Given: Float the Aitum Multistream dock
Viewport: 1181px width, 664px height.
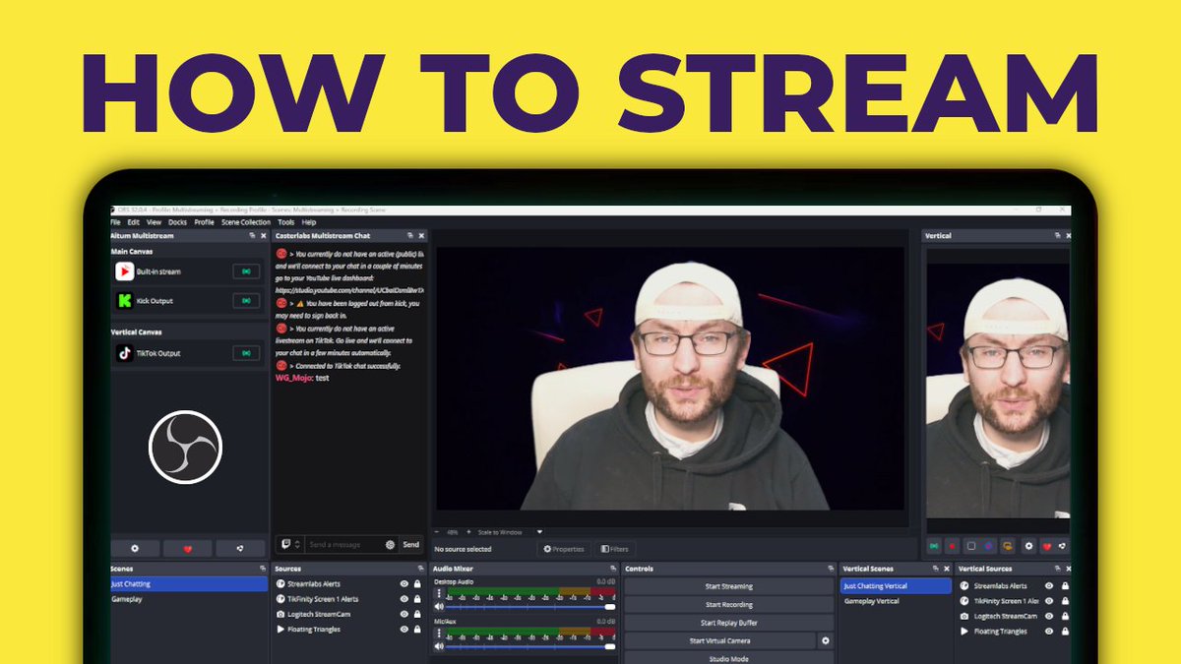Looking at the screenshot, I should 252,236.
